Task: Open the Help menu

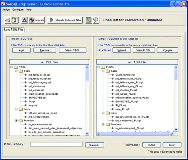Action: [x=29, y=10]
